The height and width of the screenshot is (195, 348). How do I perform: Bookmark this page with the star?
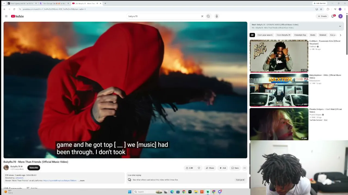click(321, 9)
